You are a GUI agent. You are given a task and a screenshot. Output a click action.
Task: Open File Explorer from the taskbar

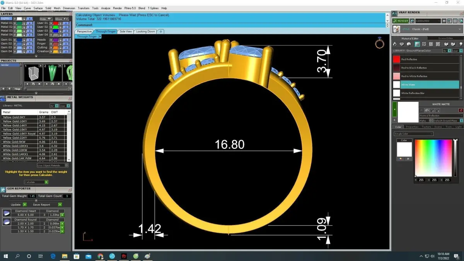click(x=65, y=256)
